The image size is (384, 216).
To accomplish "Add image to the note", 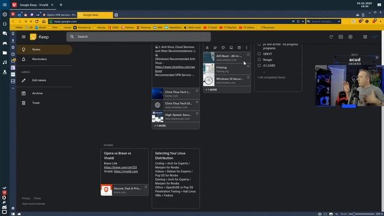I will pos(231,47).
